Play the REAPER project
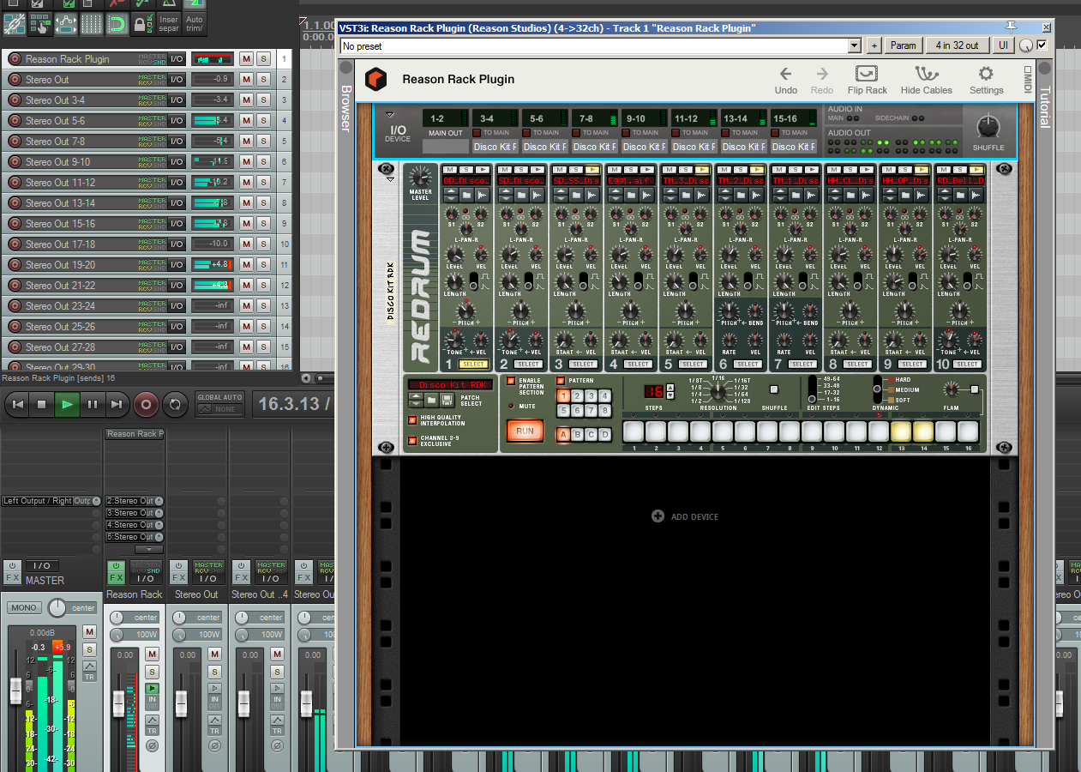 coord(67,403)
